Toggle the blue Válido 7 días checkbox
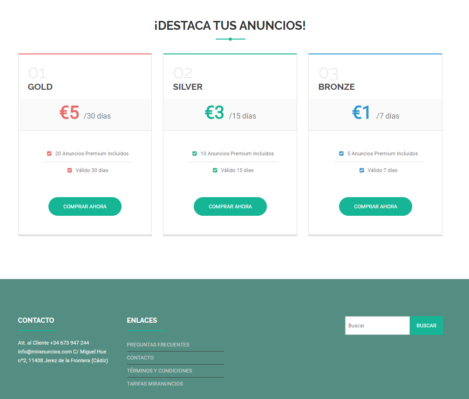469x399 pixels. click(362, 170)
